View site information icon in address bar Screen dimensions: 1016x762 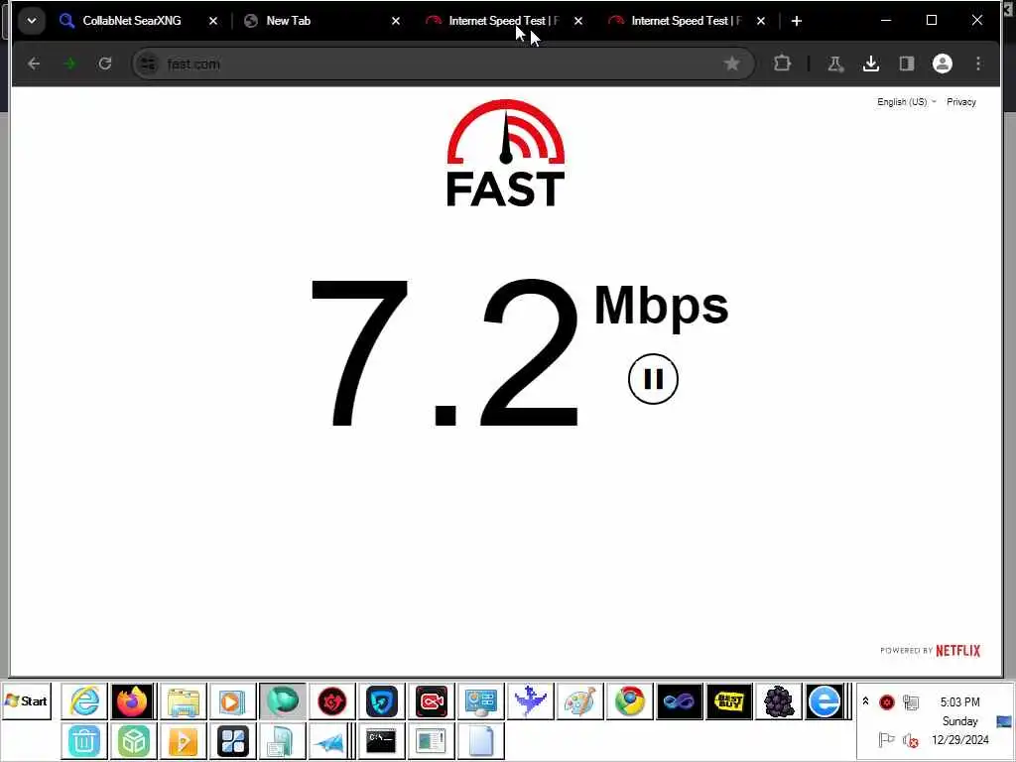[x=149, y=63]
